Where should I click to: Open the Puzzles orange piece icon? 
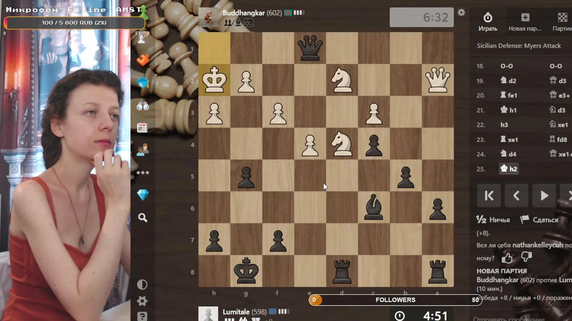tap(143, 60)
